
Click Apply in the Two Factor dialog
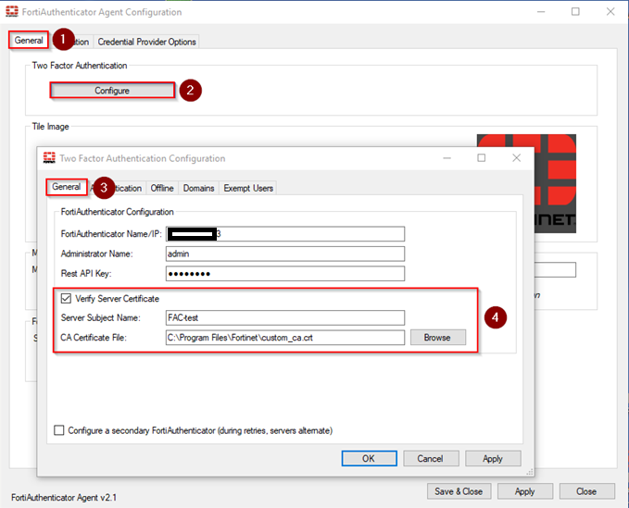(x=493, y=458)
